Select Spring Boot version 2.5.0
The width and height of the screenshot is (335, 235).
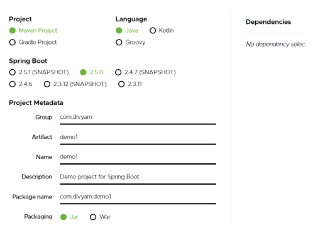click(83, 72)
